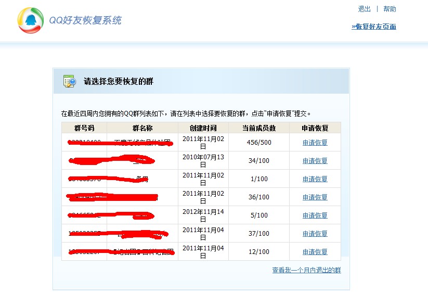Click 申请恢复 for the 37/100 group
This screenshot has height=305, width=428.
pos(315,234)
